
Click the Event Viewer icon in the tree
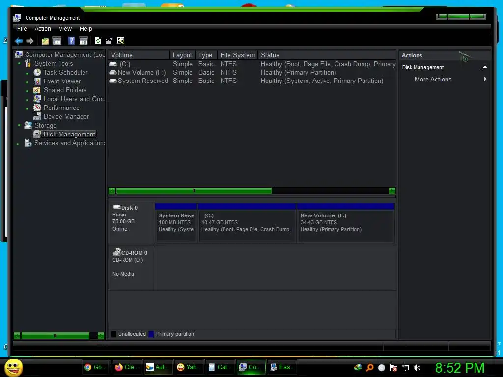tap(37, 81)
